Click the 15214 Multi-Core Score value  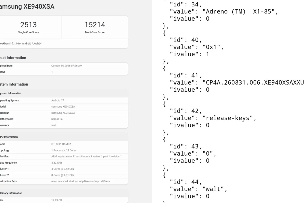[95, 25]
